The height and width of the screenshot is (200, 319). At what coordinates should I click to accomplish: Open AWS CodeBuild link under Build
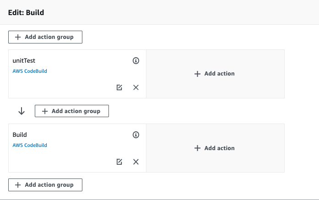point(30,146)
